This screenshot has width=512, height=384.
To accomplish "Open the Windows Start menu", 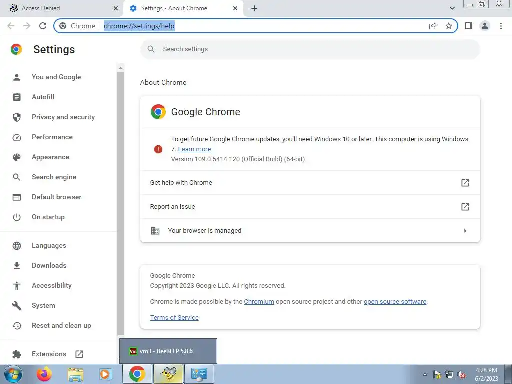I will [x=13, y=374].
